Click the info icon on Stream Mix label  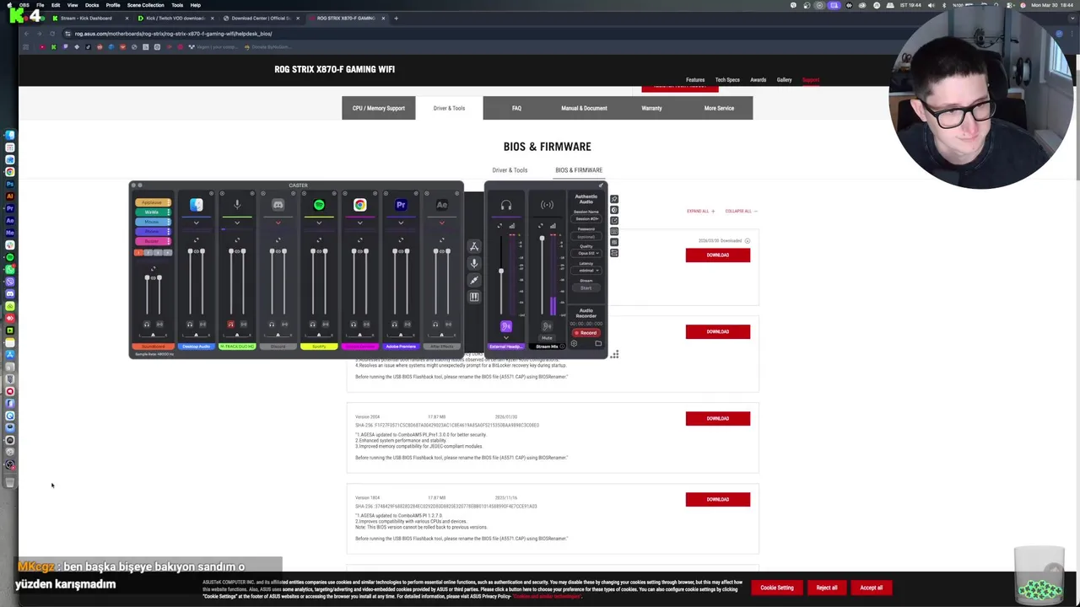pyautogui.click(x=562, y=346)
